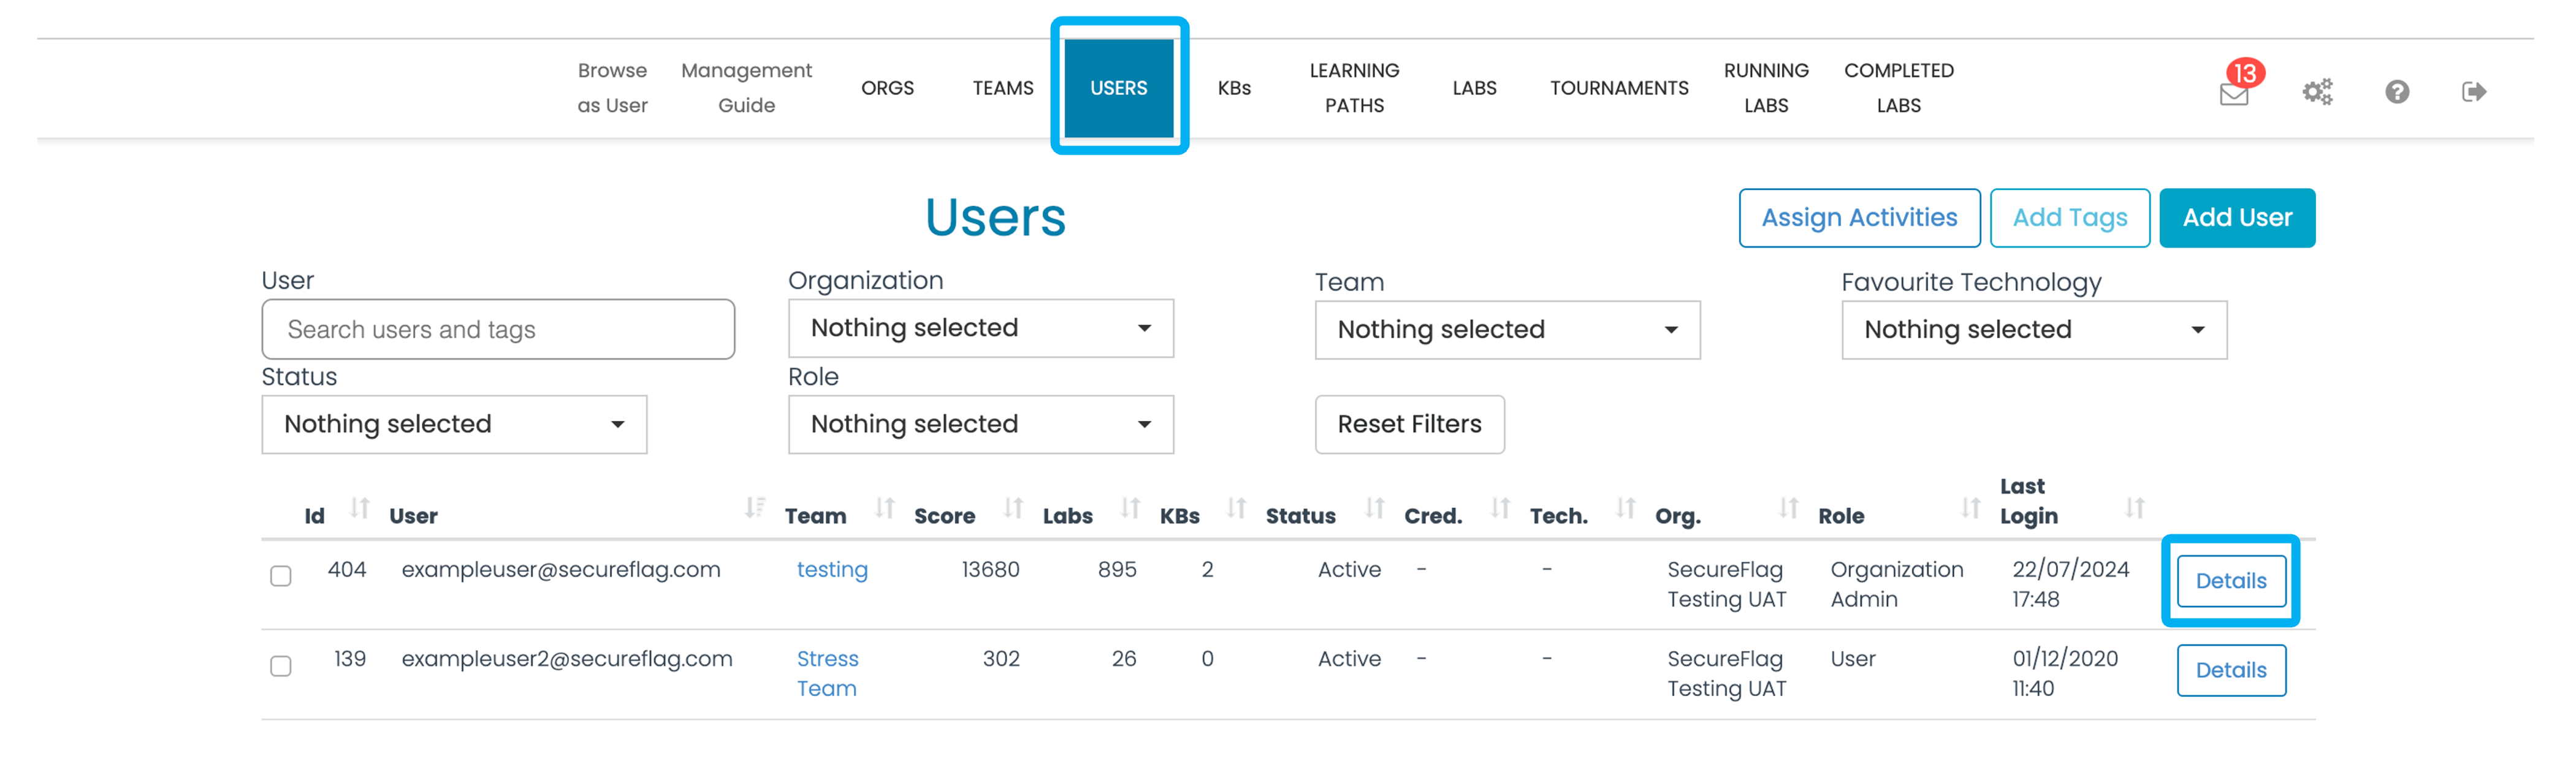Sort table by Cred. column arrows

[x=1501, y=508]
